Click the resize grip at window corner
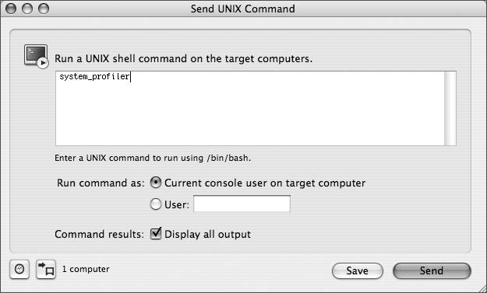 pos(482,288)
